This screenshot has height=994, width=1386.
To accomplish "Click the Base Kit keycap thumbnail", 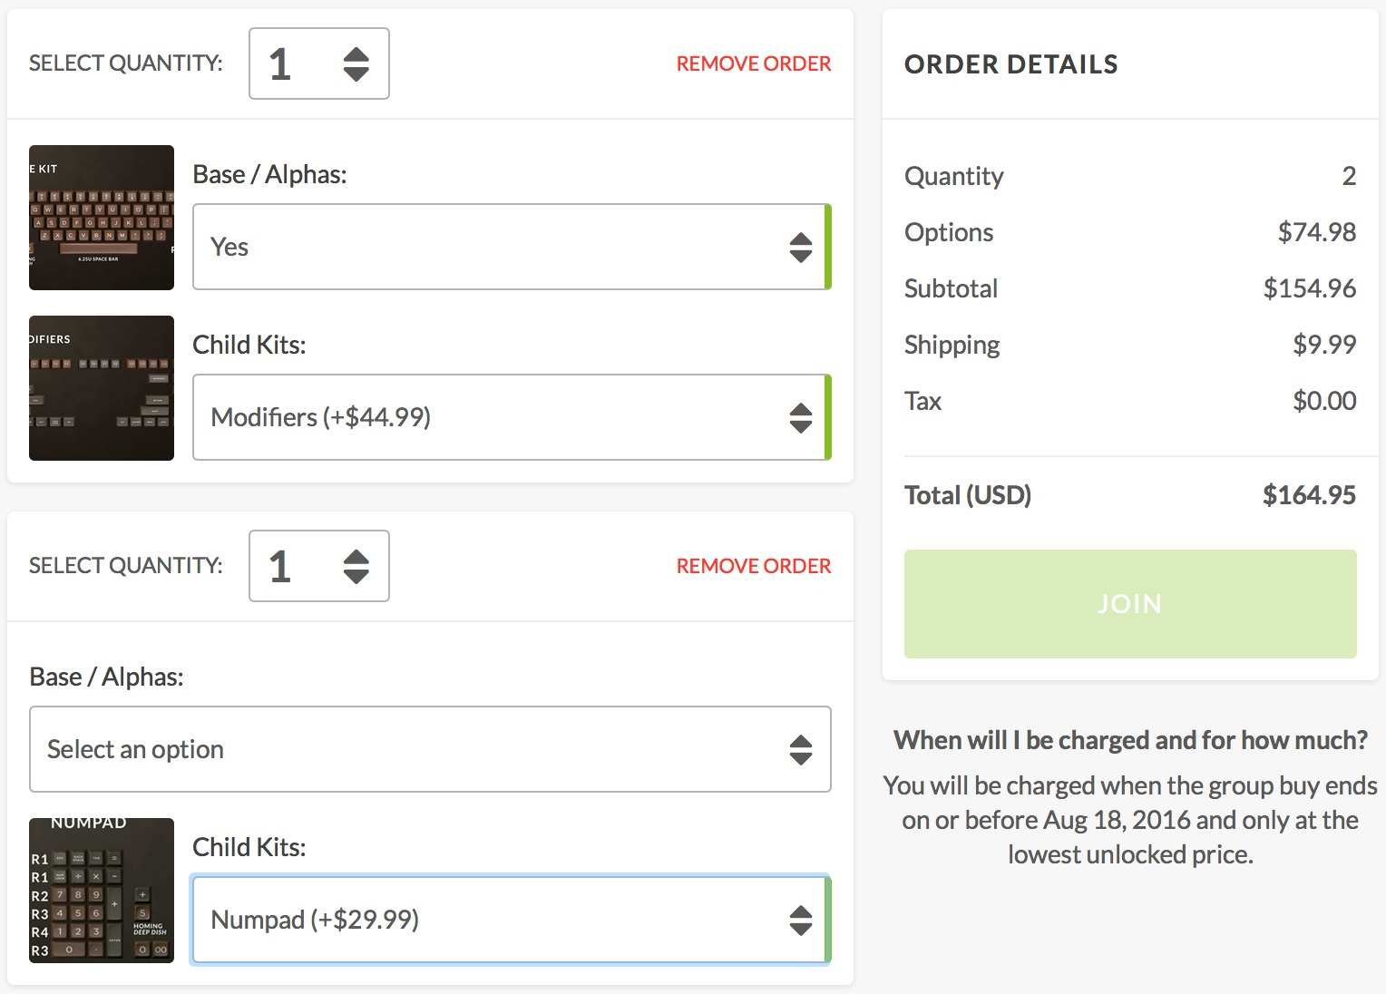I will tap(102, 218).
